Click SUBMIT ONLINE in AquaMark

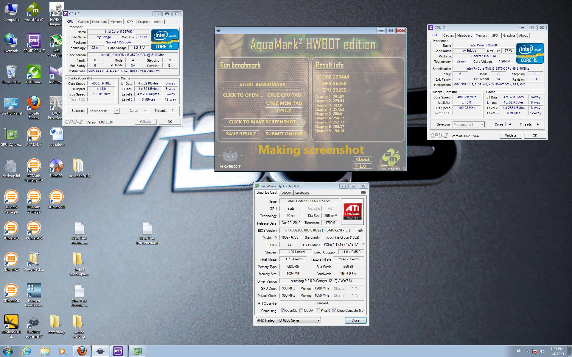284,134
